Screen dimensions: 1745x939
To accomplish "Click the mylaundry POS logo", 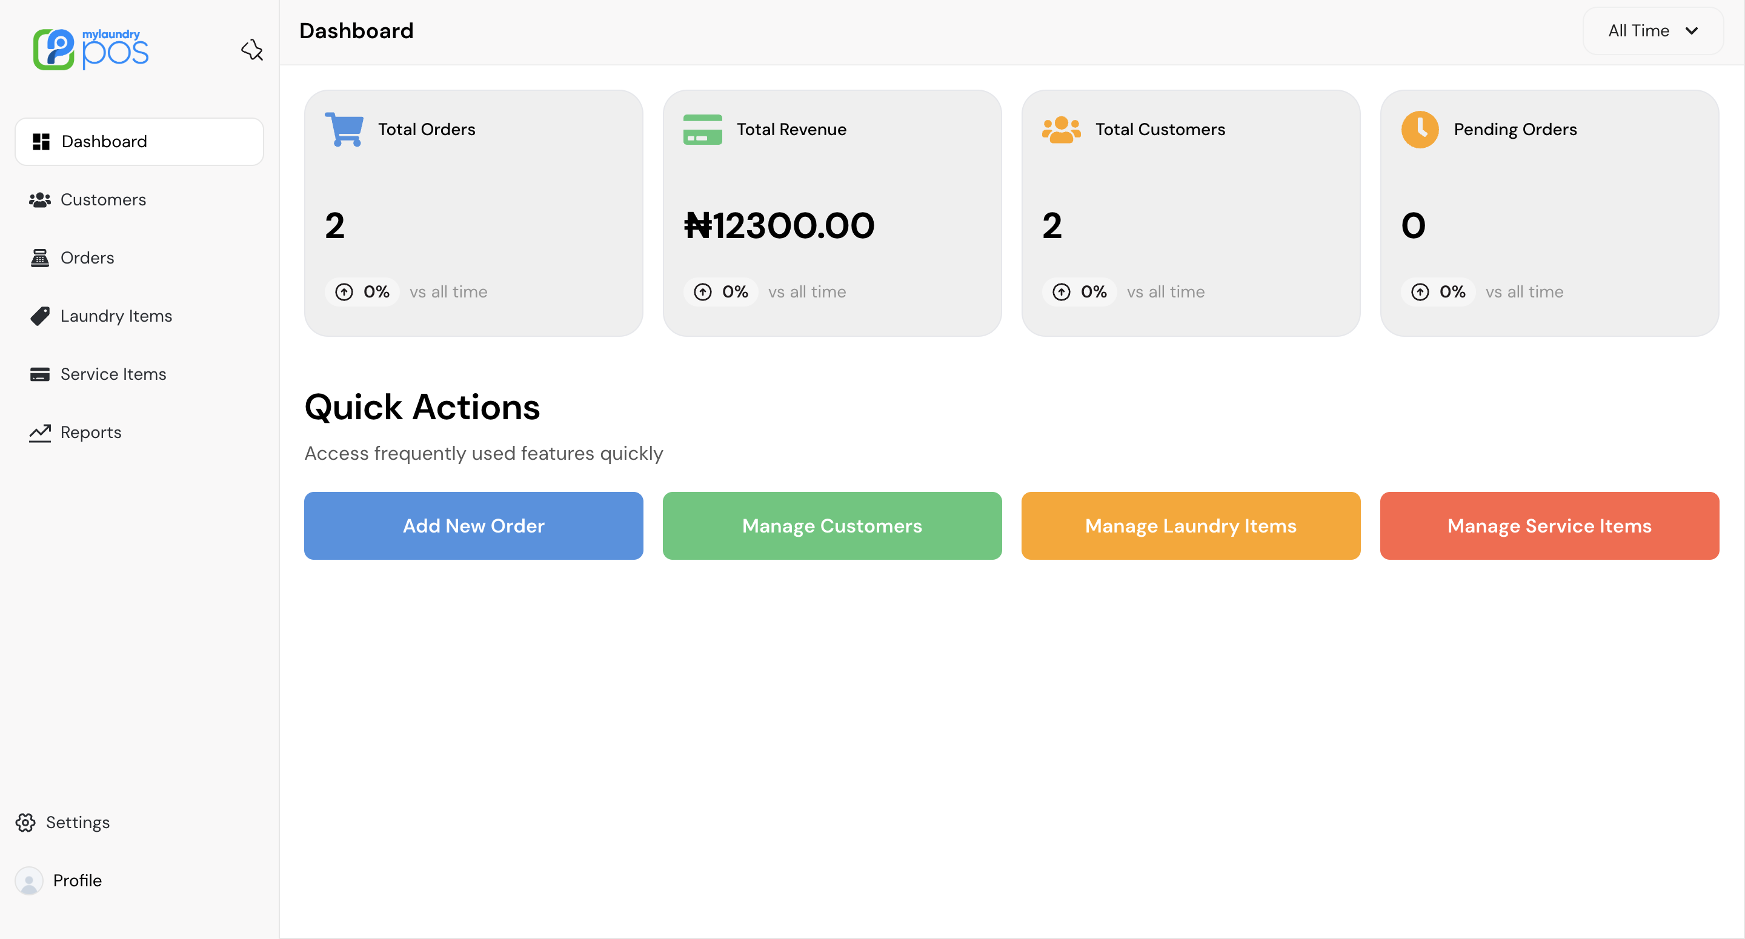I will [x=91, y=49].
